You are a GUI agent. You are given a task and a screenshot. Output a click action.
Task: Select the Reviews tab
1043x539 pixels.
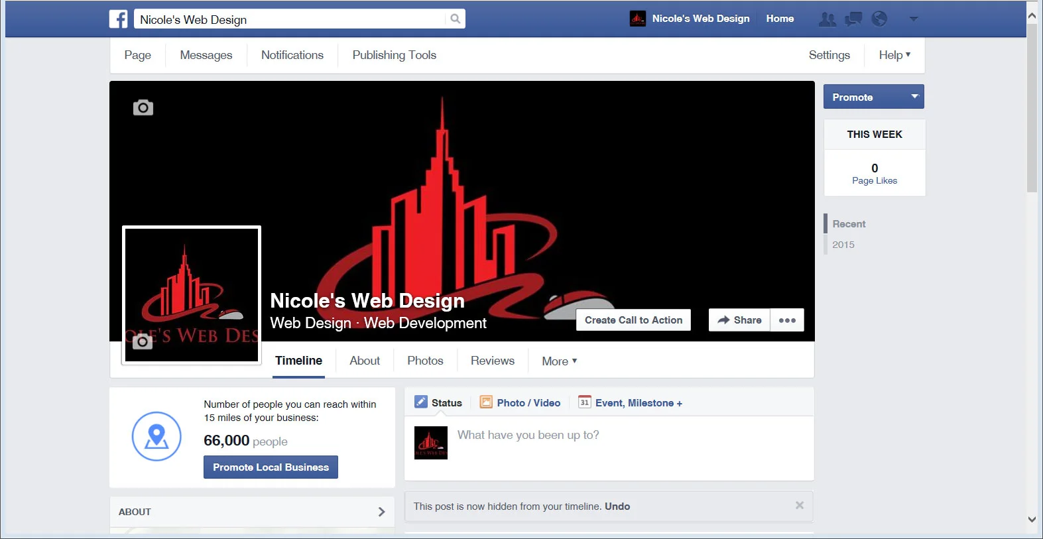click(493, 361)
